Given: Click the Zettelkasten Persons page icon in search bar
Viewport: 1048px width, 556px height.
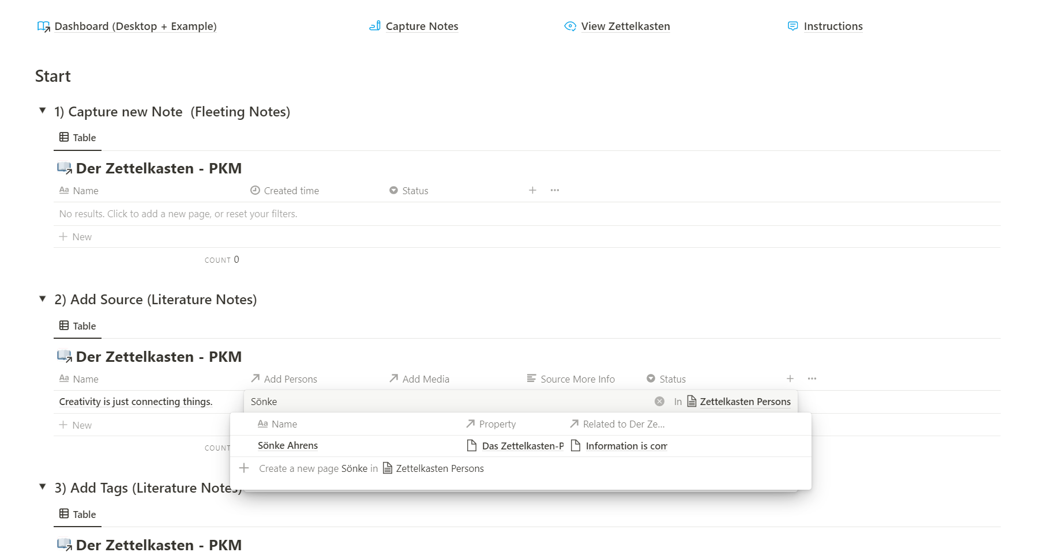Looking at the screenshot, I should point(692,402).
